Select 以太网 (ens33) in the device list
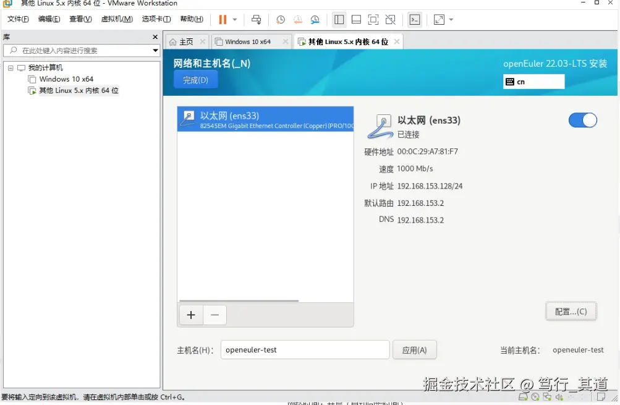Image resolution: width=620 pixels, height=405 pixels. coord(265,119)
